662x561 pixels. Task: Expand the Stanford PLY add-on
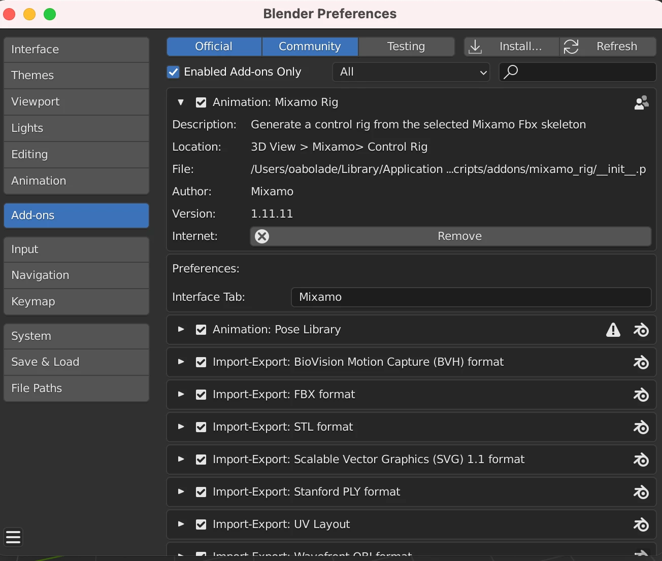181,492
